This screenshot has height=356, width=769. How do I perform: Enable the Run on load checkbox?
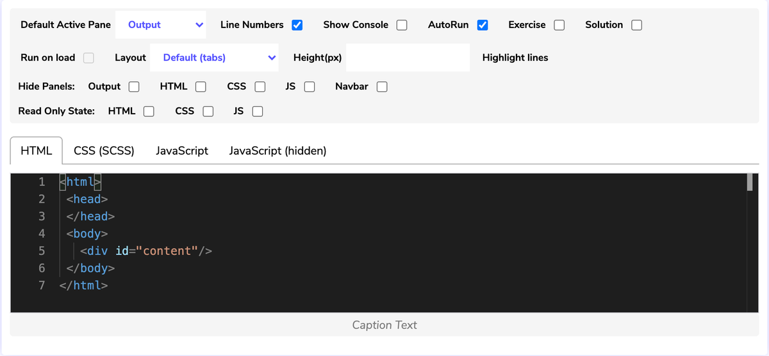[88, 58]
